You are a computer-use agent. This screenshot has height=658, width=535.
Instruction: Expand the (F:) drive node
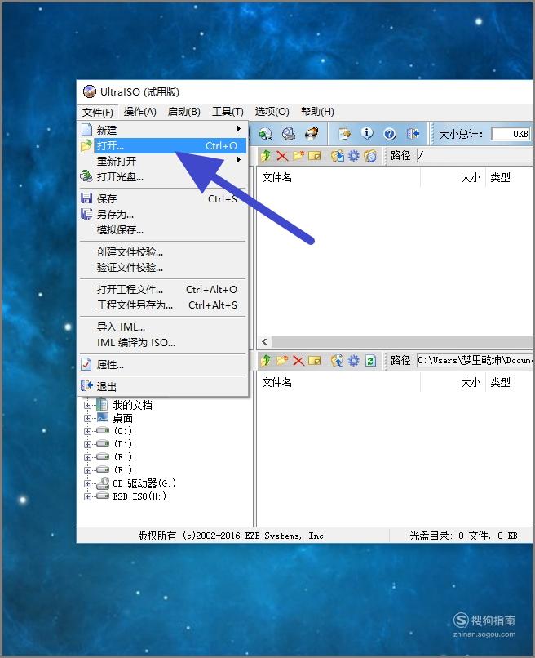[87, 470]
